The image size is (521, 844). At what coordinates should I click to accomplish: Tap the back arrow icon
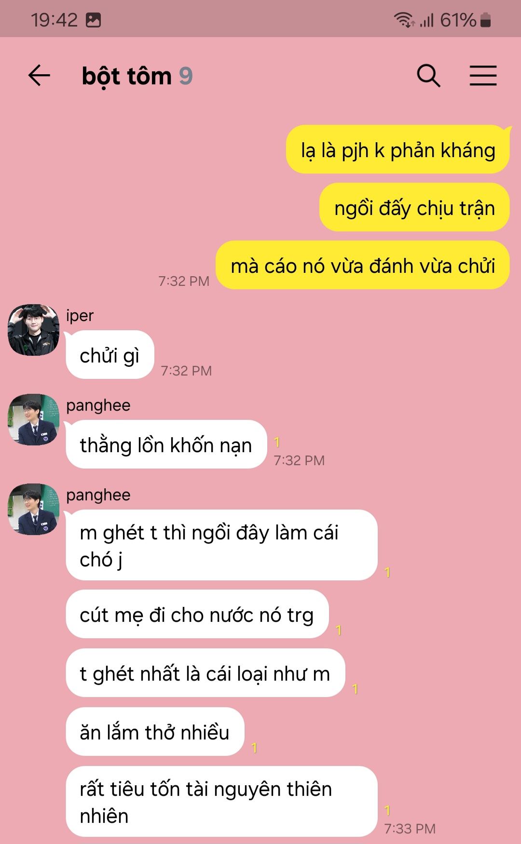pos(39,76)
